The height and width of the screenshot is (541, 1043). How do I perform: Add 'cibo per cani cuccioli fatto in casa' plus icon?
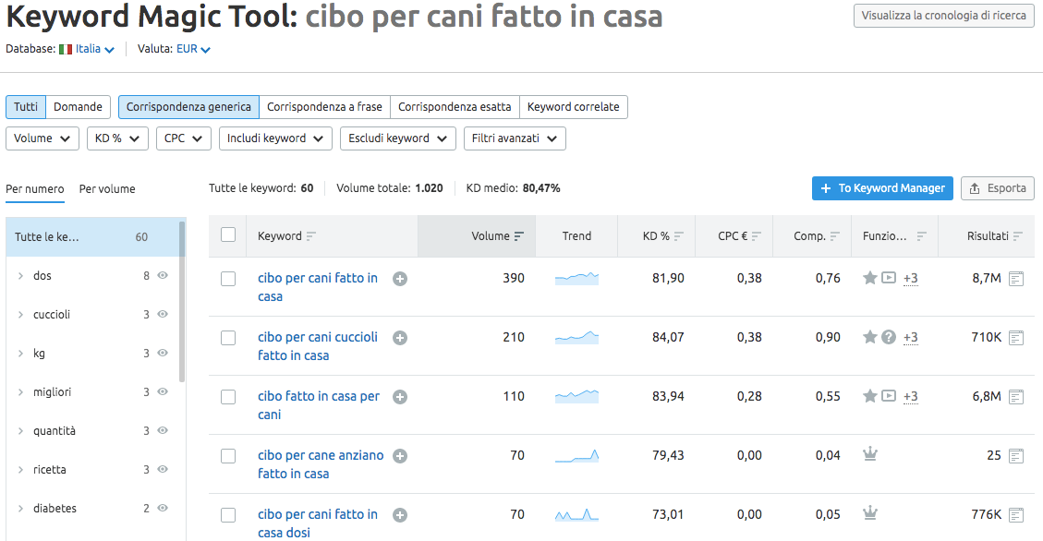[x=400, y=338]
